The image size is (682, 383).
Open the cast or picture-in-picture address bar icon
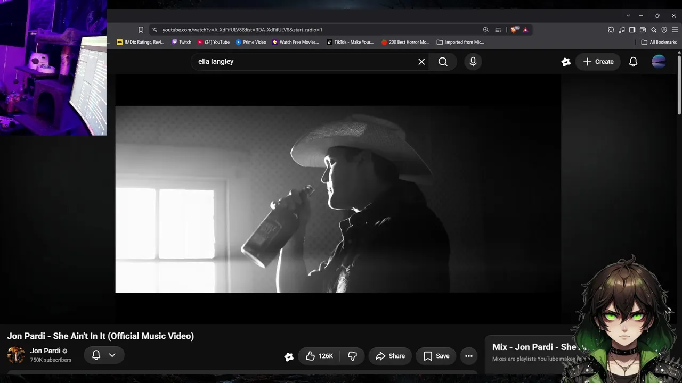pyautogui.click(x=498, y=30)
